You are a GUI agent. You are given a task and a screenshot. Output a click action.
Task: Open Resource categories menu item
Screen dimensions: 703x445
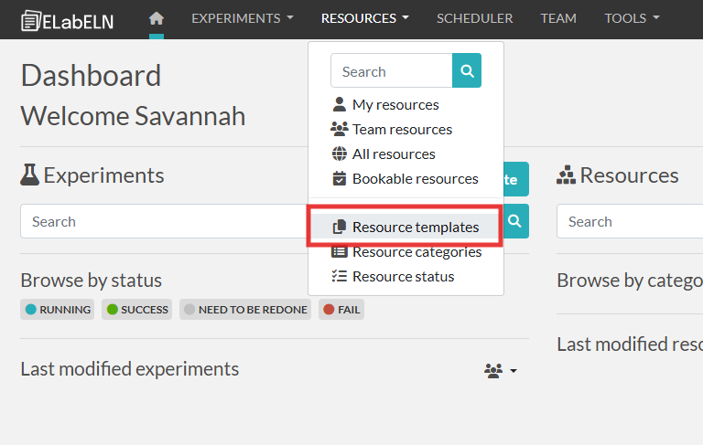pyautogui.click(x=416, y=251)
